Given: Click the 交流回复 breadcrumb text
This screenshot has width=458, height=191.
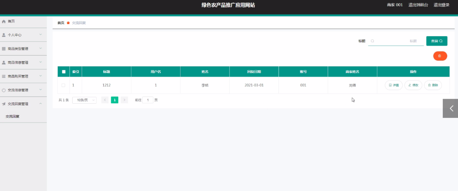Looking at the screenshot, I should [79, 23].
